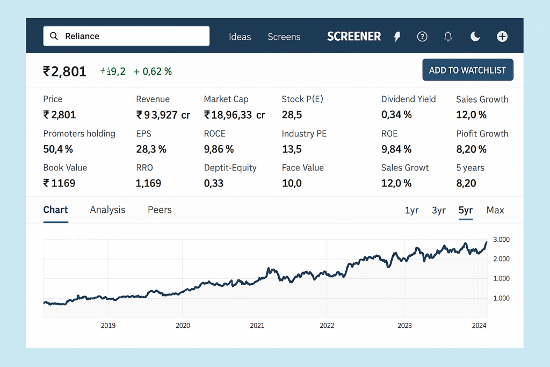Image resolution: width=550 pixels, height=367 pixels.
Task: Open the Screens menu
Action: (284, 37)
